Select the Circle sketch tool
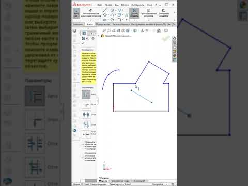The image size is (248, 186). click(x=112, y=10)
